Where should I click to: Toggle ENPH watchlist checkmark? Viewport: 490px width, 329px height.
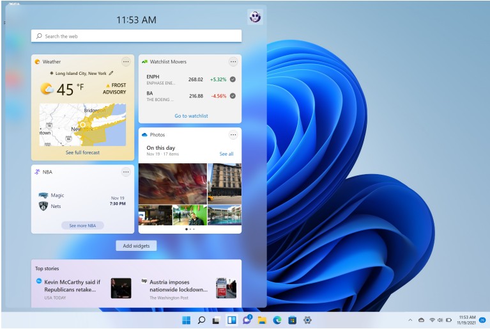pyautogui.click(x=233, y=79)
